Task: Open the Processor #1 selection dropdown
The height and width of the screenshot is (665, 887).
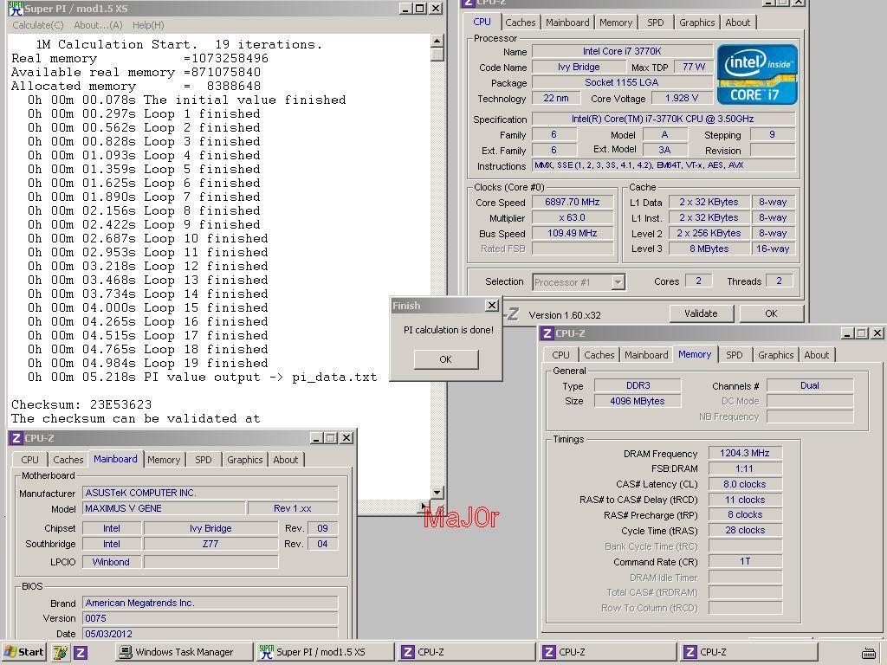Action: (x=618, y=281)
